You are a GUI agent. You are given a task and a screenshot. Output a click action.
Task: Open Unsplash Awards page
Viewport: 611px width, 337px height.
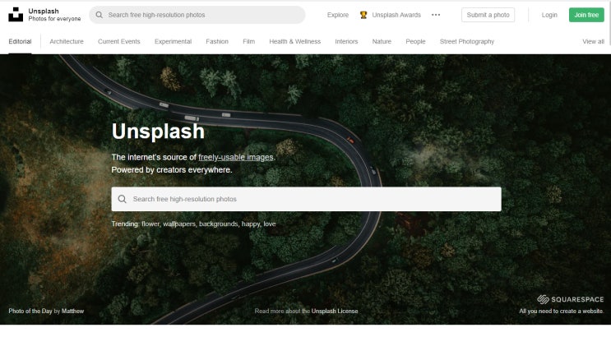(x=396, y=15)
